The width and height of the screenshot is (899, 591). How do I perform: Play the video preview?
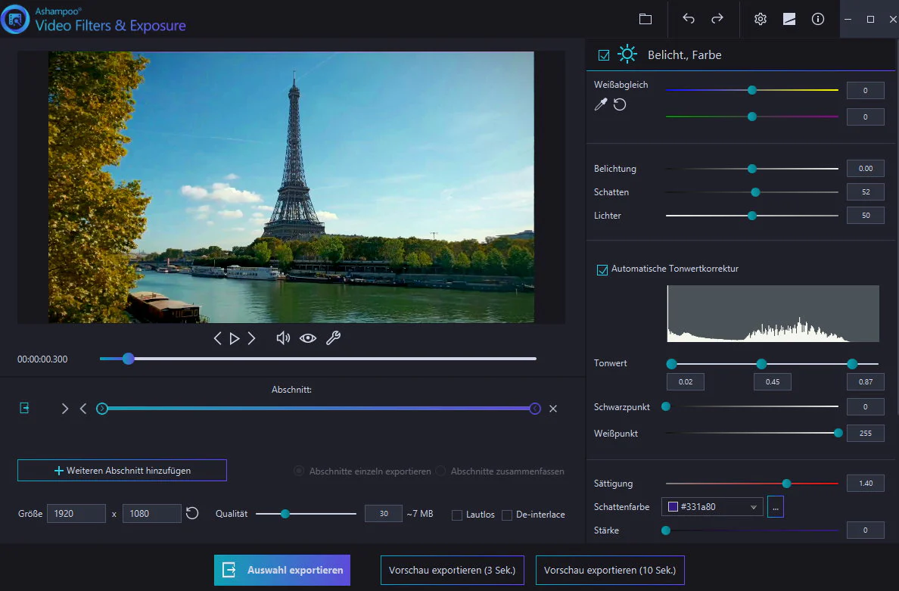(235, 338)
